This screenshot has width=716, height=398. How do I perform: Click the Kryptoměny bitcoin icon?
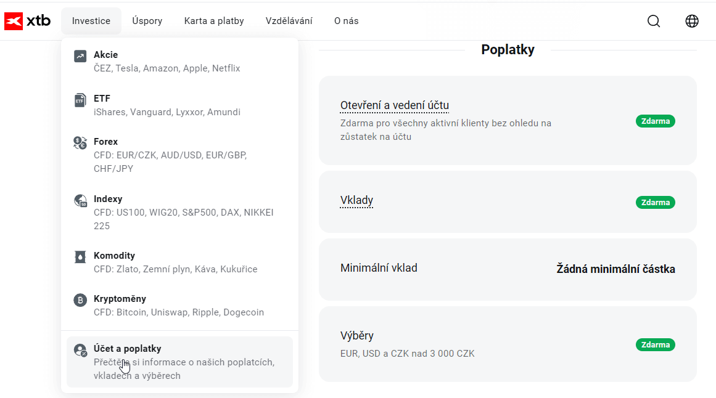coord(80,300)
